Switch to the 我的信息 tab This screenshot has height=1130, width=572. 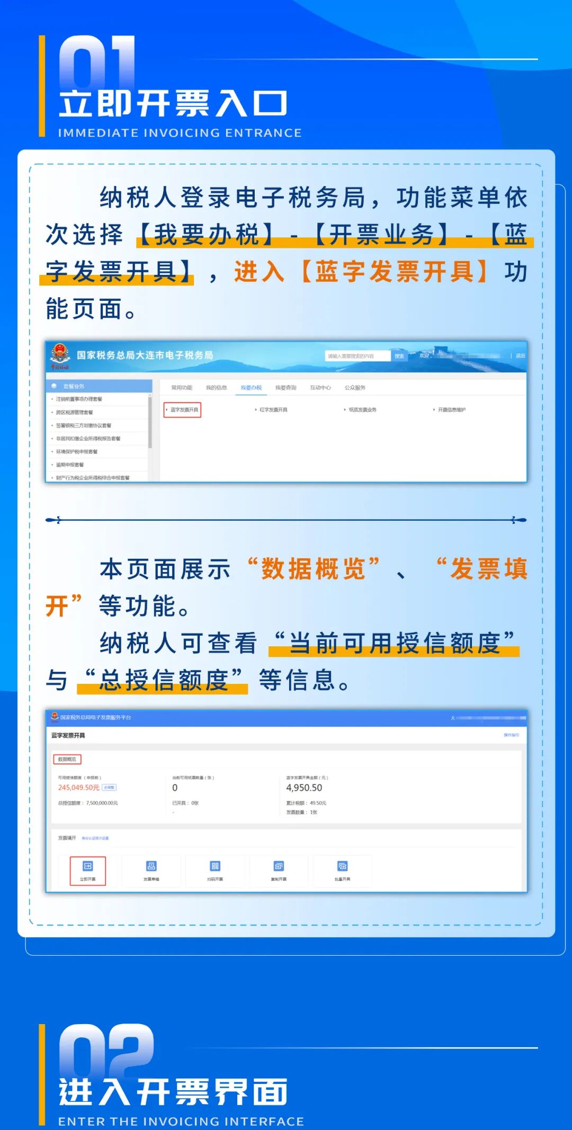(x=217, y=388)
